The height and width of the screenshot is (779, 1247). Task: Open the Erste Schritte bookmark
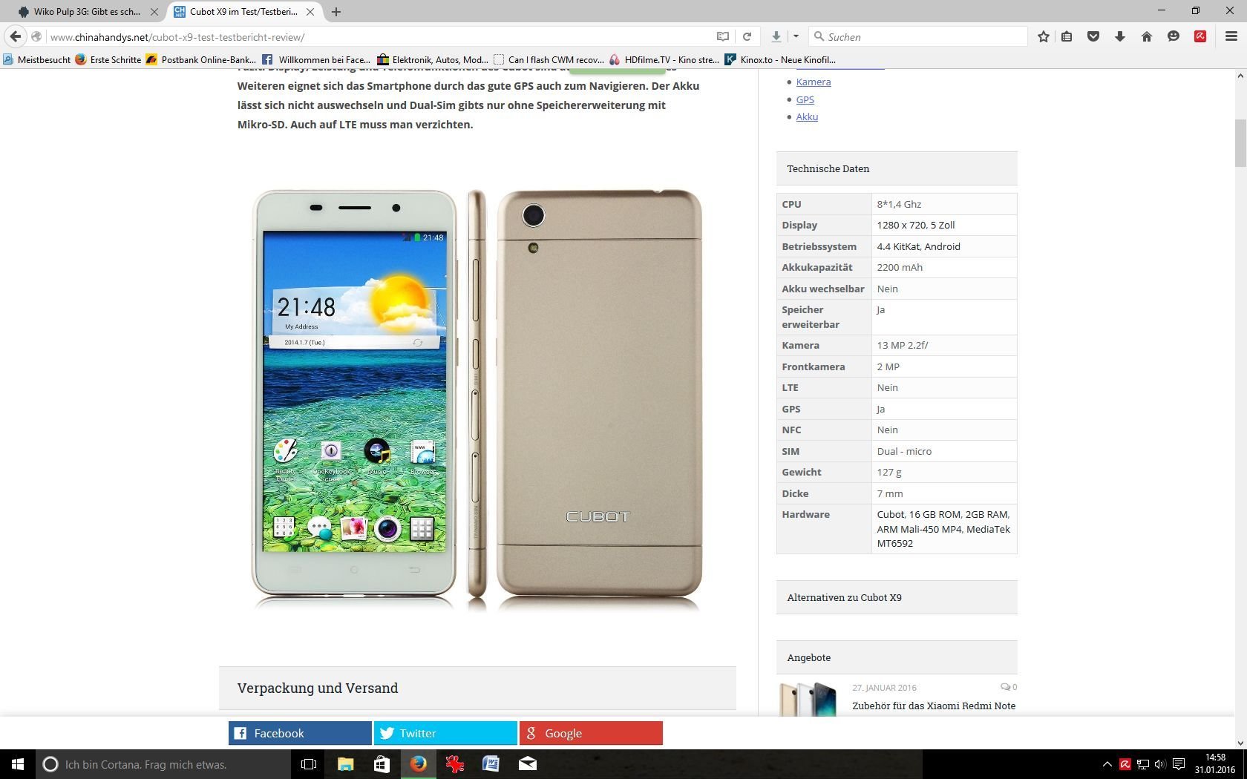click(x=108, y=59)
